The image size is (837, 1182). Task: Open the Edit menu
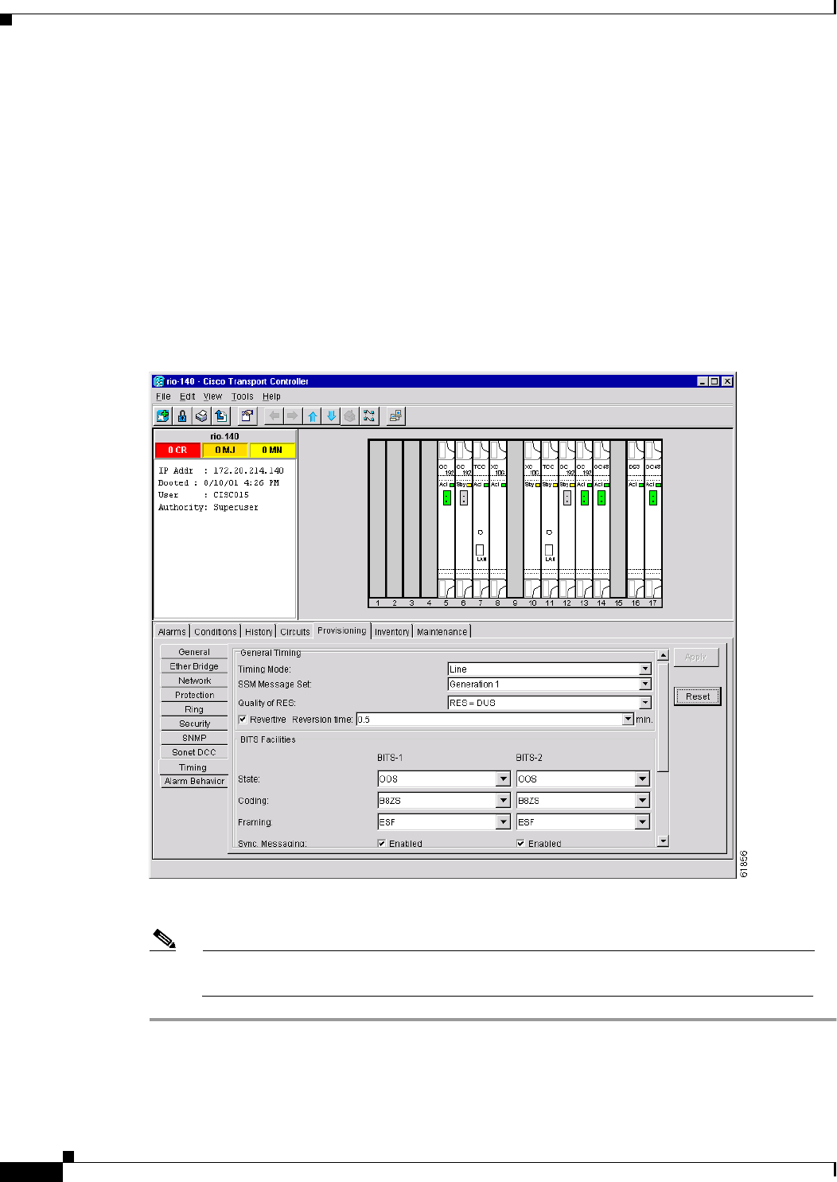coord(187,396)
